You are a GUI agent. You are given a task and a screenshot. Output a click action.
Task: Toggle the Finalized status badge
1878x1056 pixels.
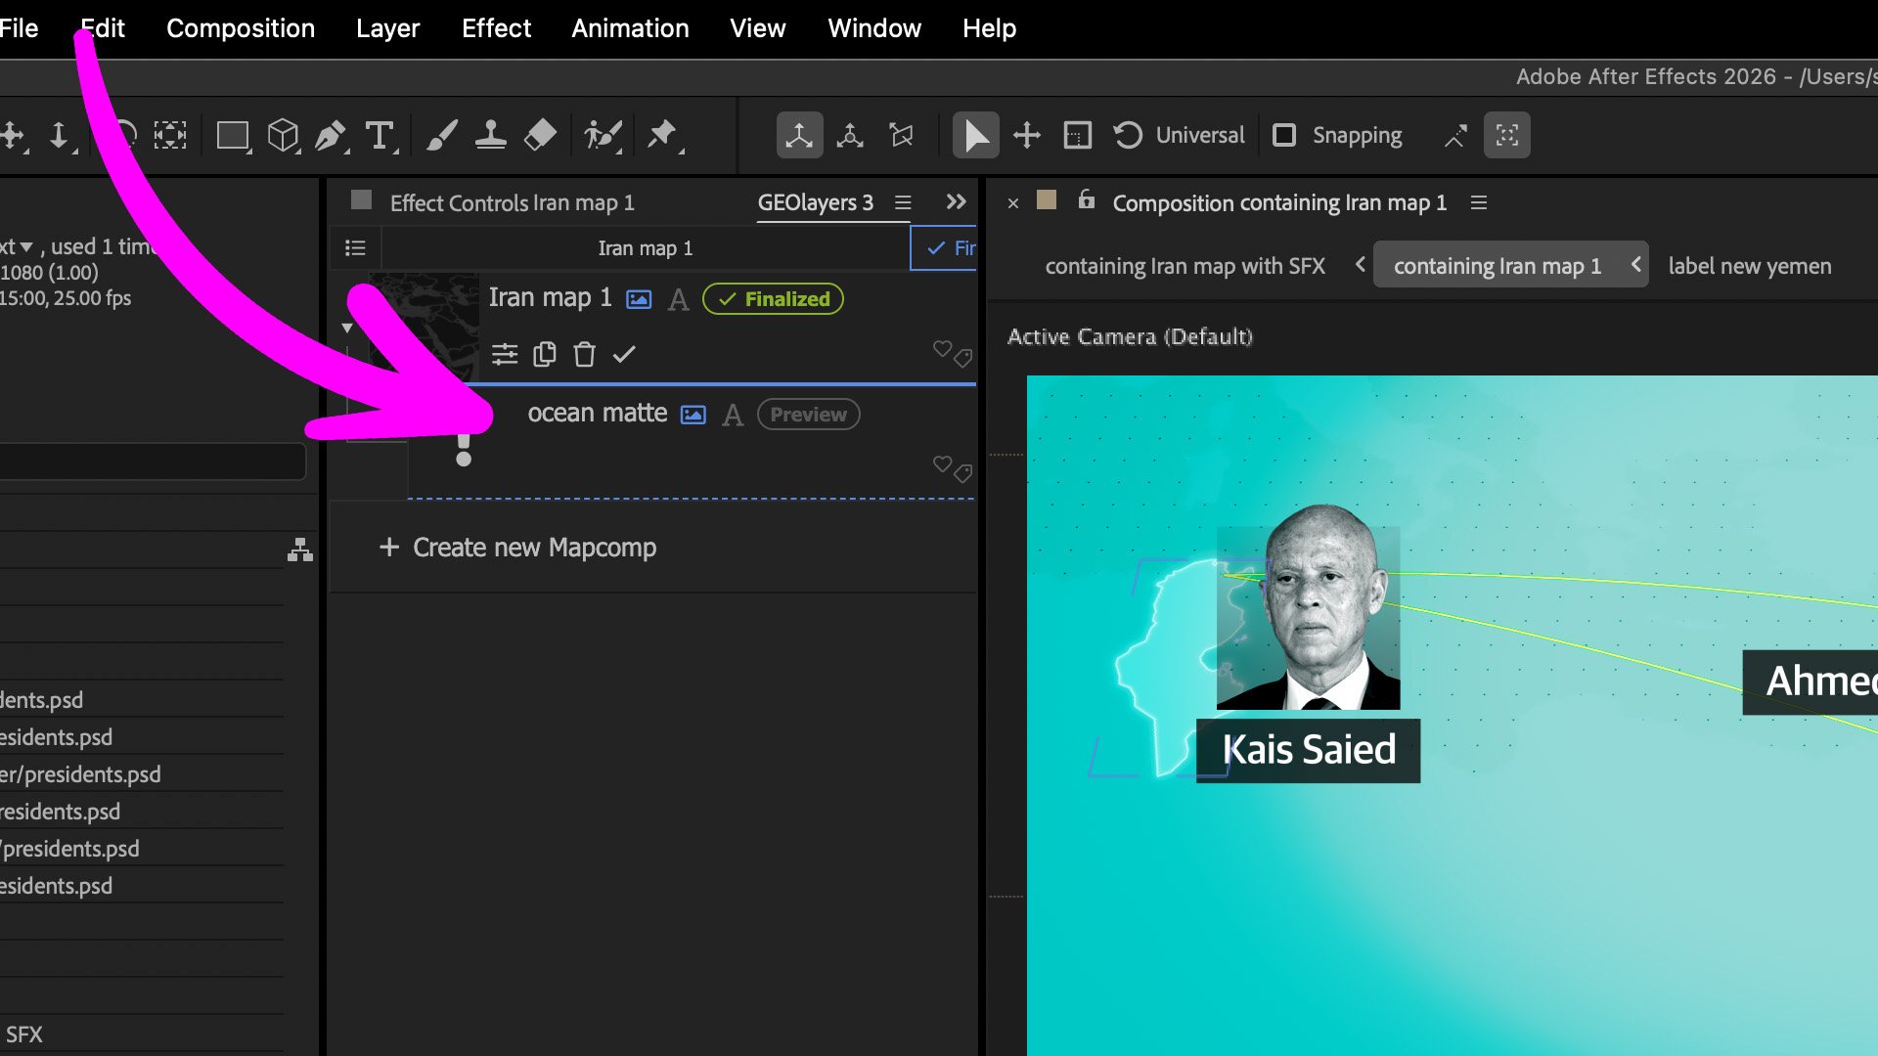point(773,299)
